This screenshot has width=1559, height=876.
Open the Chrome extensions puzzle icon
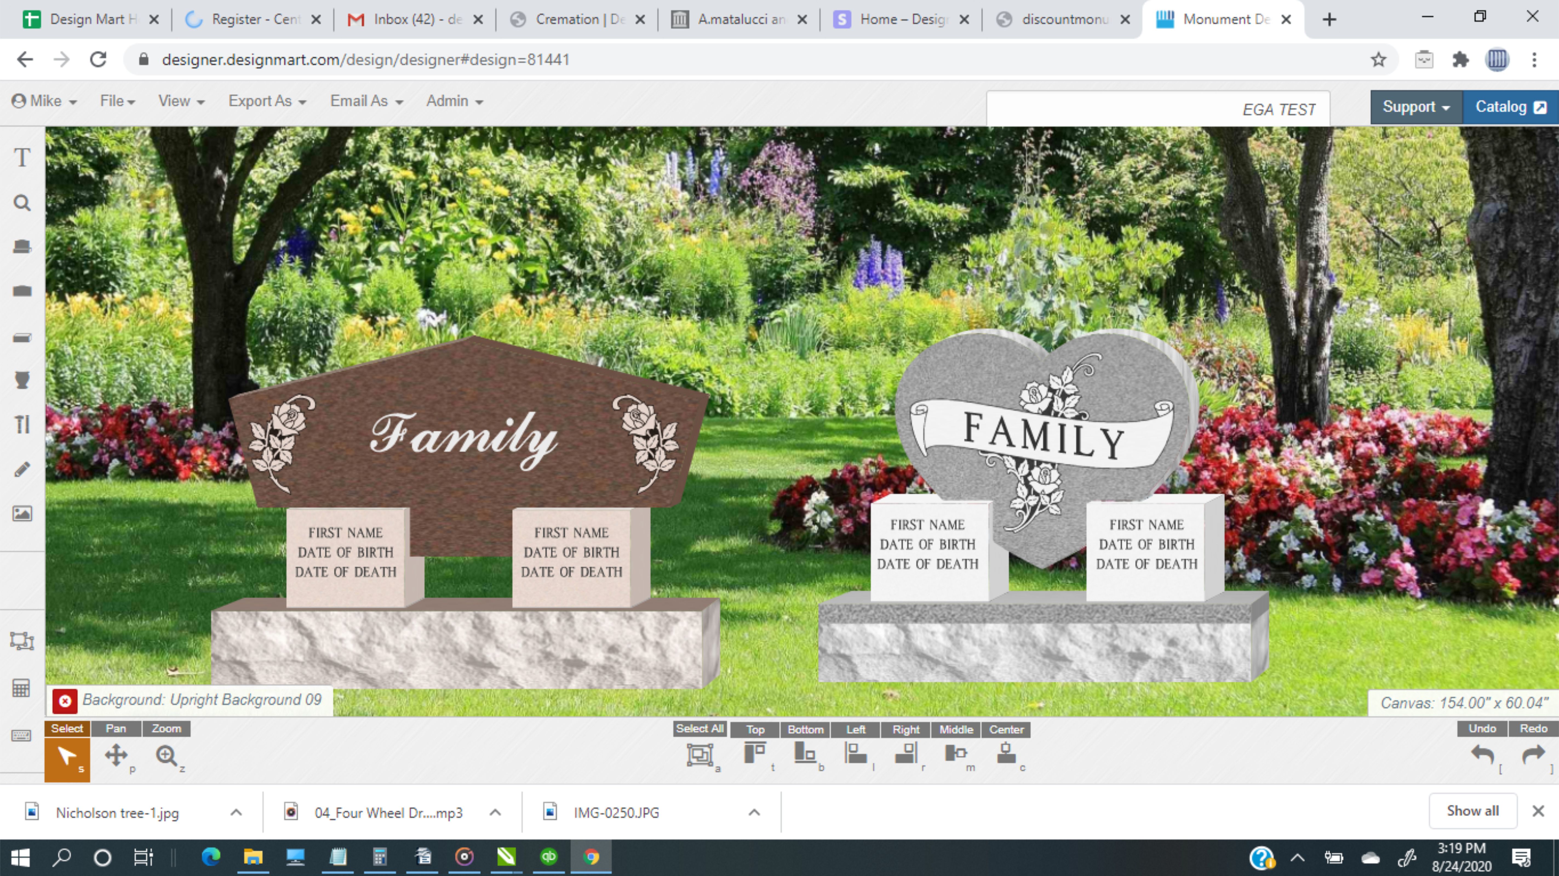pos(1460,59)
